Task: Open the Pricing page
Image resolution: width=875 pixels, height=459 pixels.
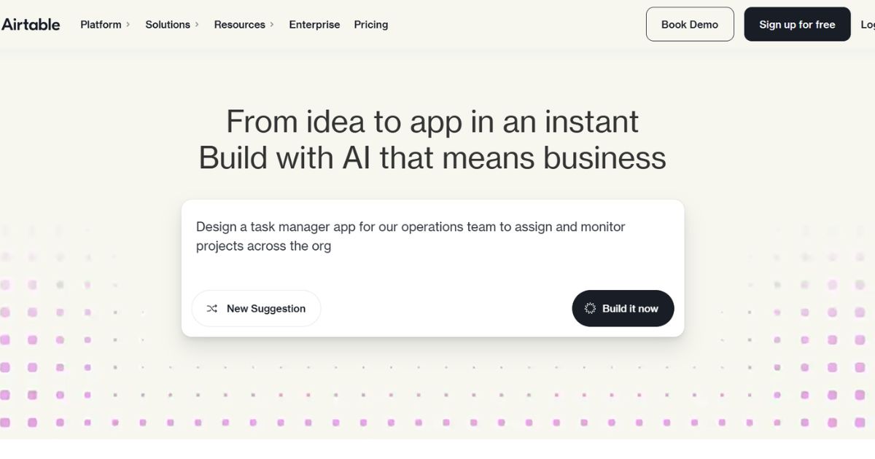Action: pos(371,24)
